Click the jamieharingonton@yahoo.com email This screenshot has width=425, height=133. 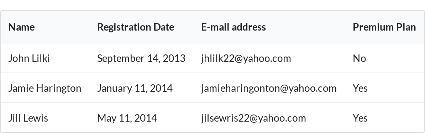pyautogui.click(x=269, y=88)
